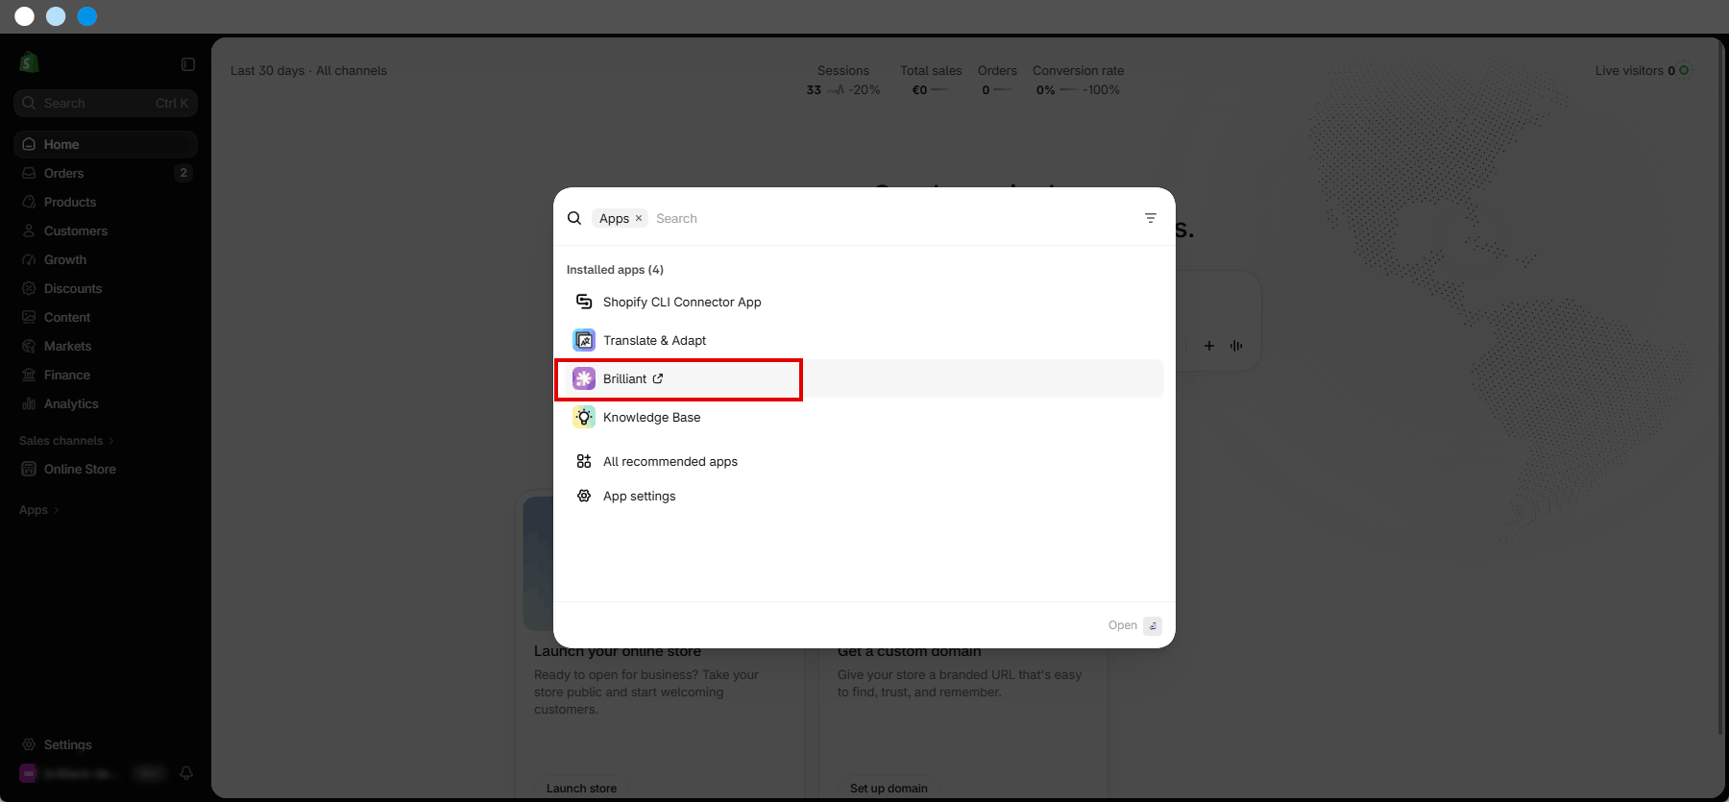The image size is (1729, 802).
Task: Select the Brilliant app icon
Action: [x=584, y=378]
